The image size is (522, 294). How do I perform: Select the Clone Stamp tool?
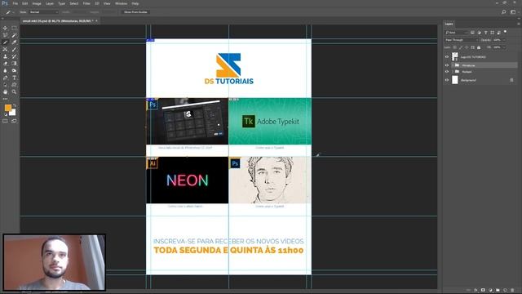click(5, 56)
